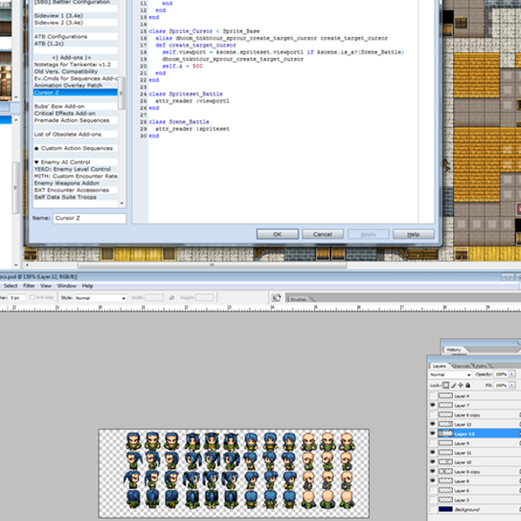Open the Style dropdown in options bar
Image resolution: width=521 pixels, height=521 pixels.
click(101, 297)
